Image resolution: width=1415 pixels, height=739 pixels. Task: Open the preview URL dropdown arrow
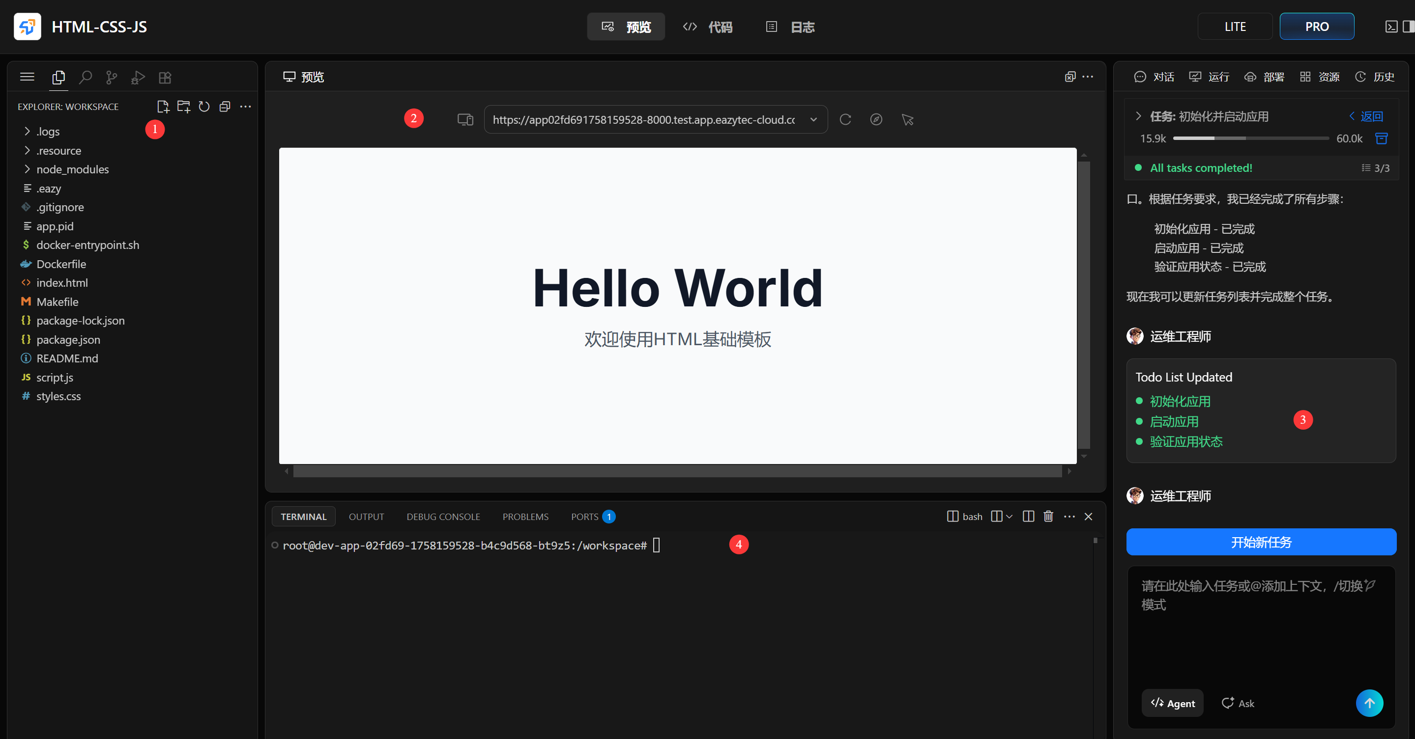coord(813,120)
